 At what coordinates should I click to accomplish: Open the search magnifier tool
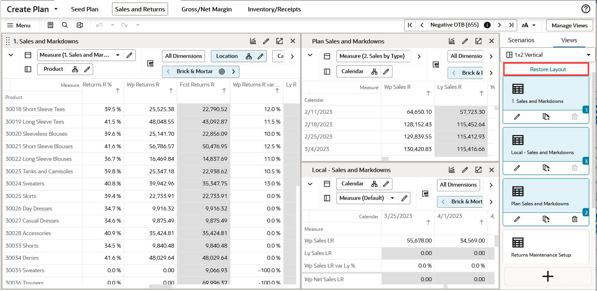[65, 25]
